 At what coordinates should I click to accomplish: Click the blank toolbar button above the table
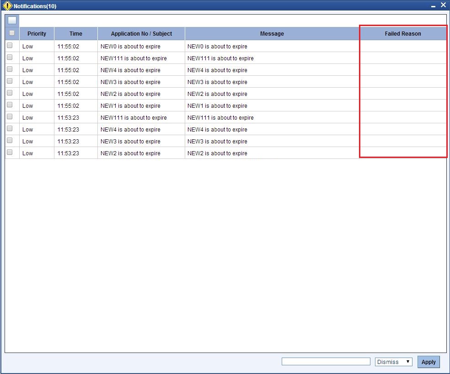click(12, 21)
